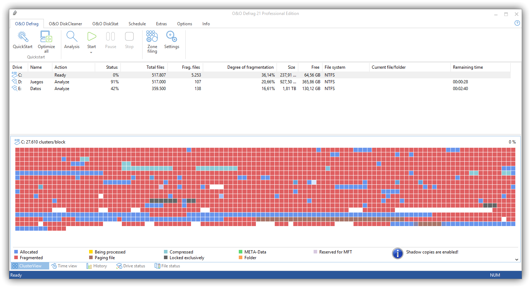Click the E: drive icon

(15, 89)
